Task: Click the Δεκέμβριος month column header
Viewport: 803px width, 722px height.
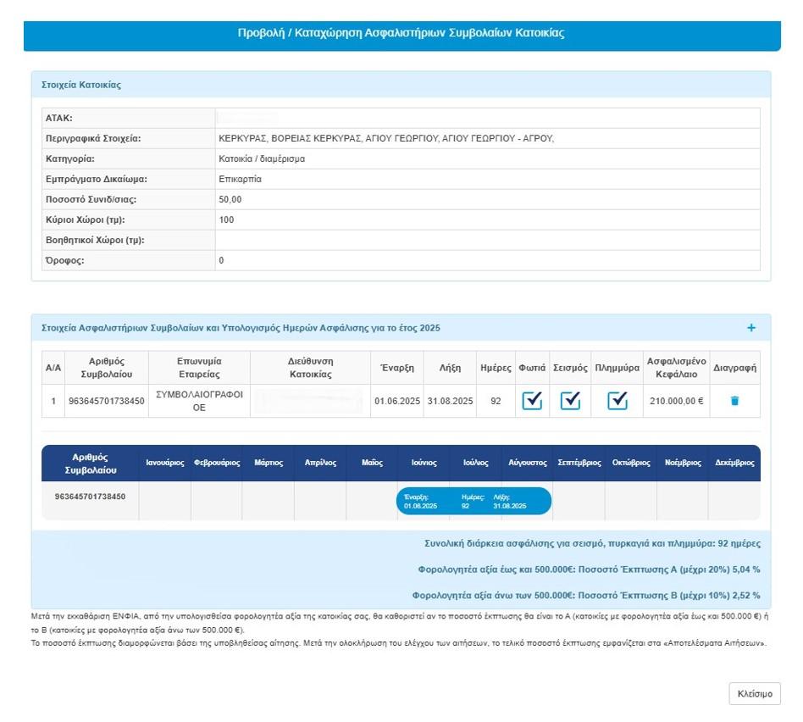Action: pos(734,464)
